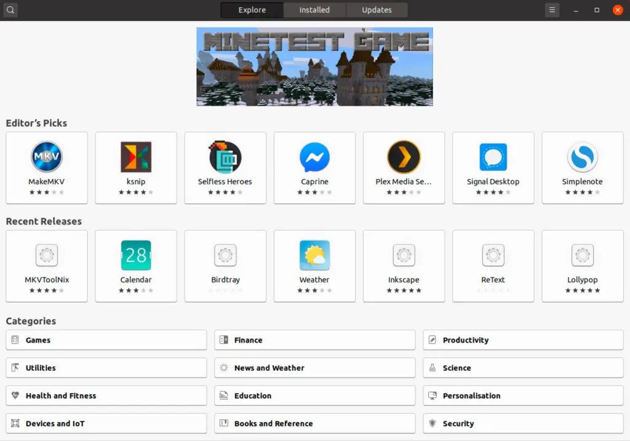Open the hamburger menu button
The width and height of the screenshot is (630, 441).
point(552,10)
